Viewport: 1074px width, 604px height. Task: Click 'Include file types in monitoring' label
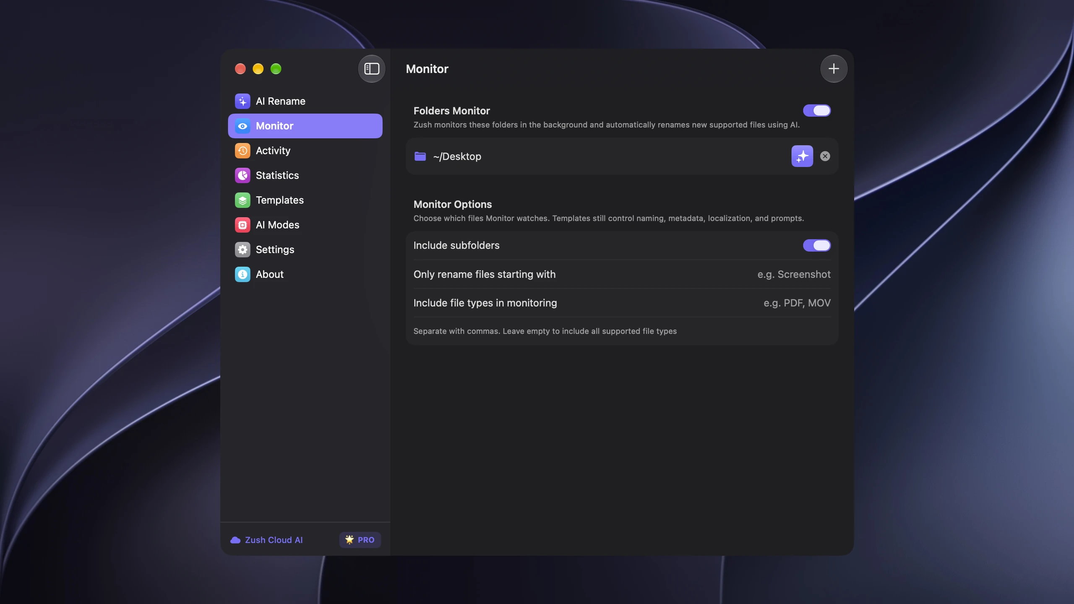(485, 303)
